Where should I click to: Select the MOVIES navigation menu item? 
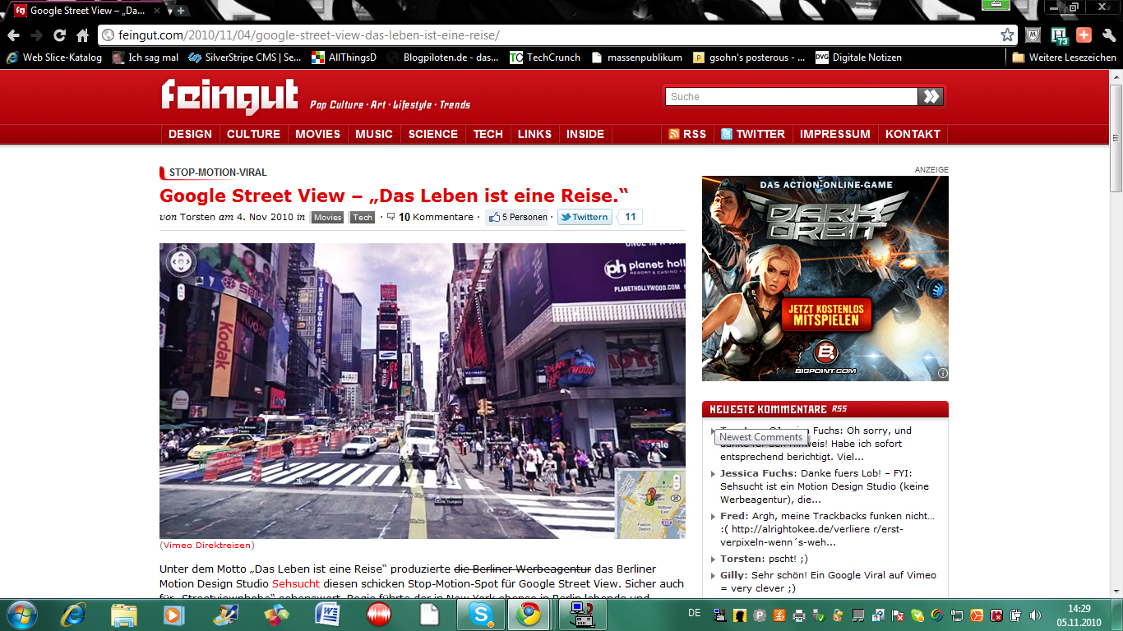pyautogui.click(x=317, y=134)
